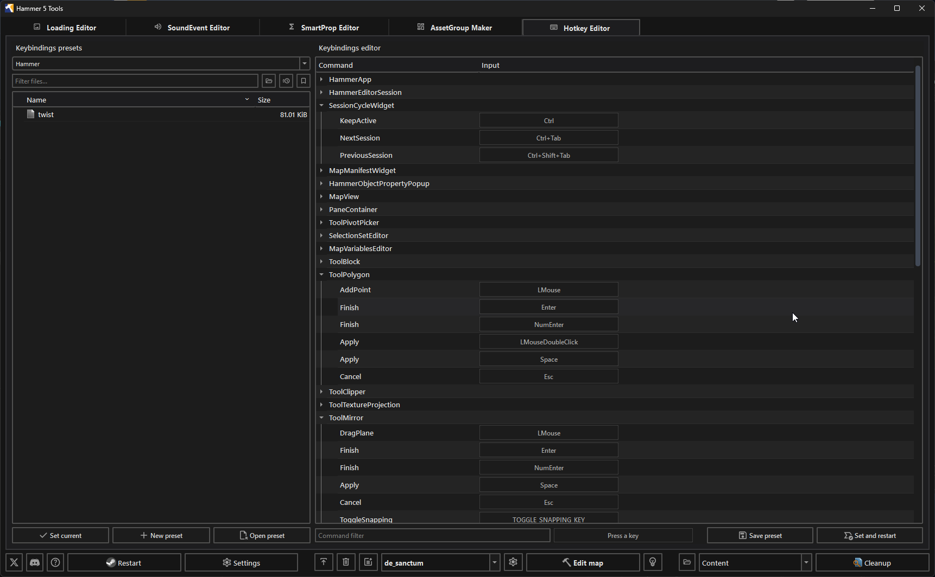
Task: Open the Hammer keybindings preset dropdown
Action: coord(305,63)
